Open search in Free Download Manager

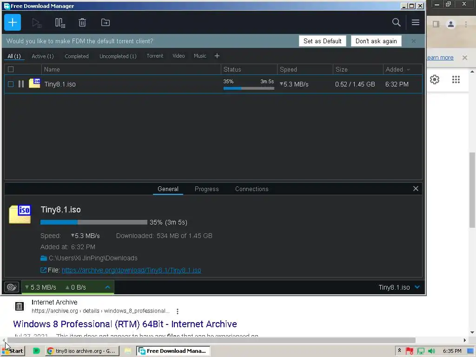[x=396, y=22]
